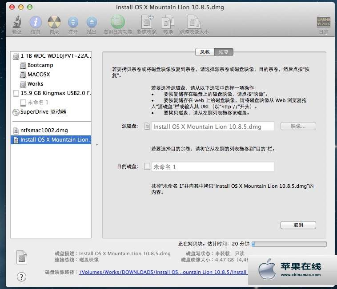Image resolution: width=337 pixels, height=289 pixels.
Task: Click the source disk file icon
Action: [147, 126]
